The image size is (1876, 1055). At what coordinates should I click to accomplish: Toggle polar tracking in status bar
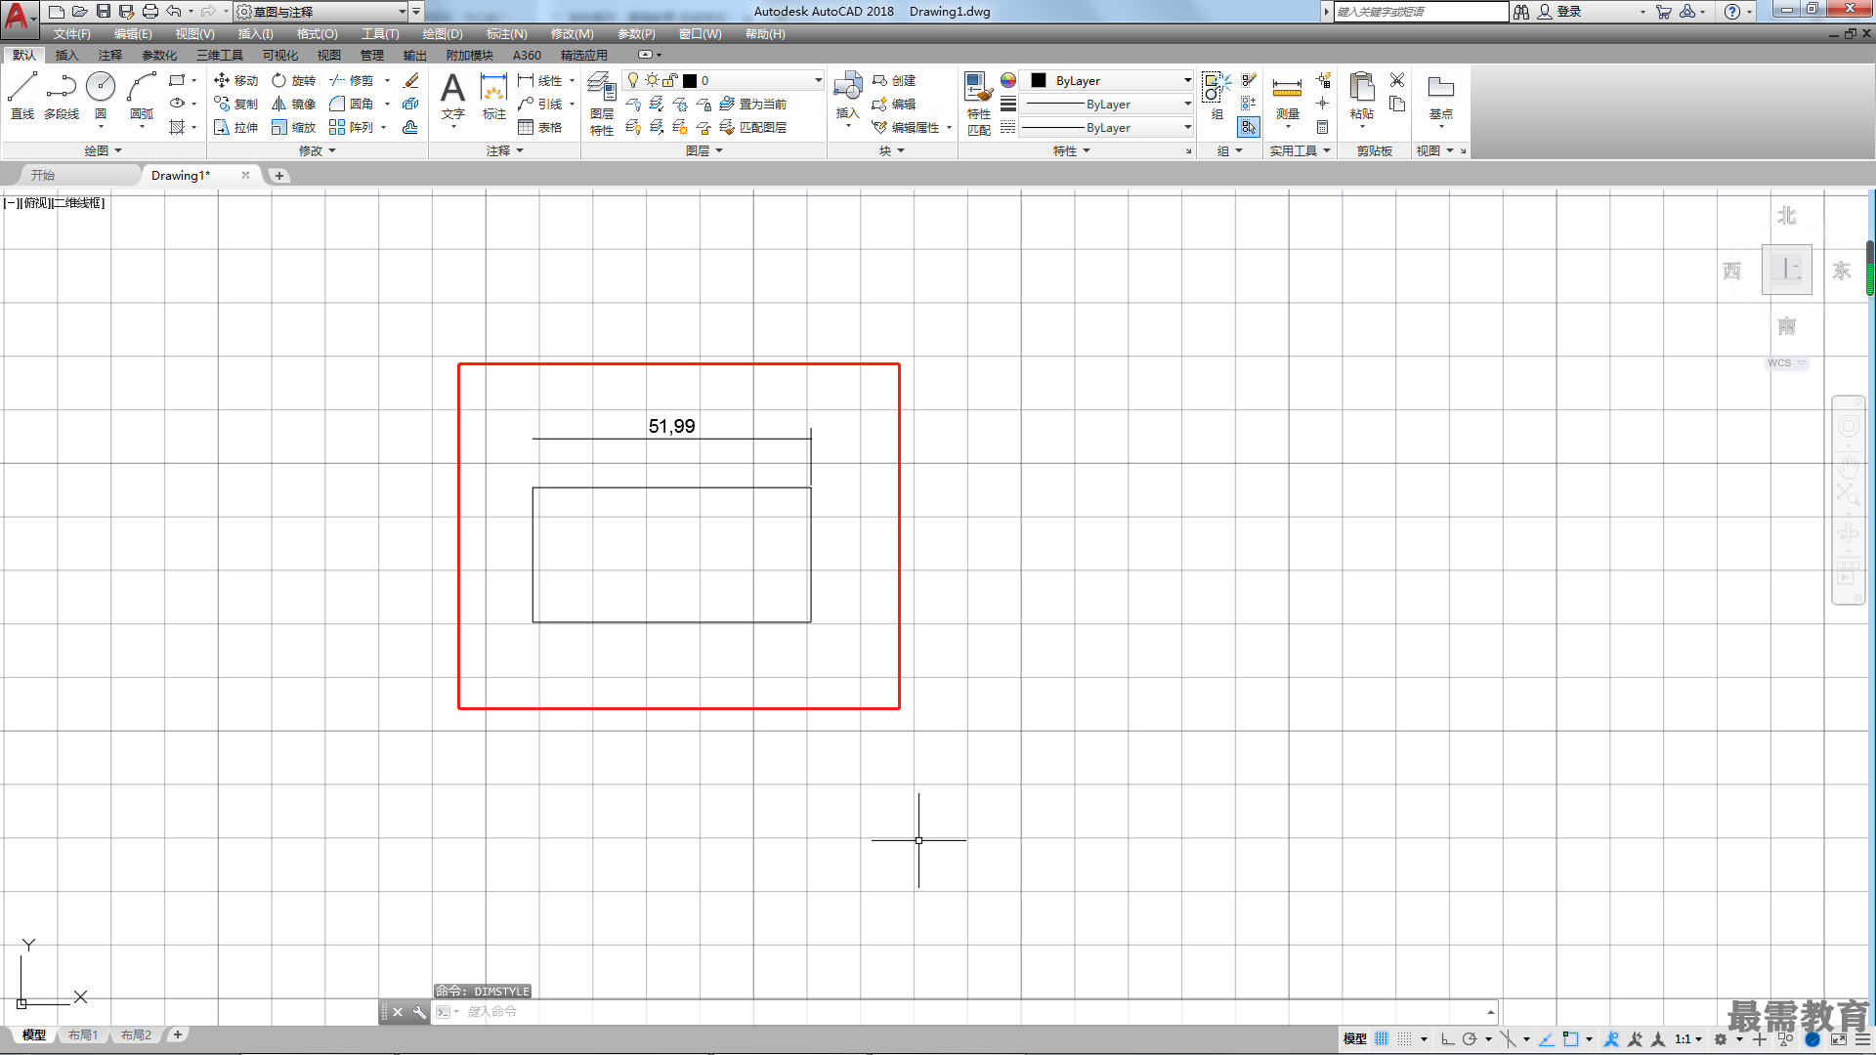click(1469, 1039)
